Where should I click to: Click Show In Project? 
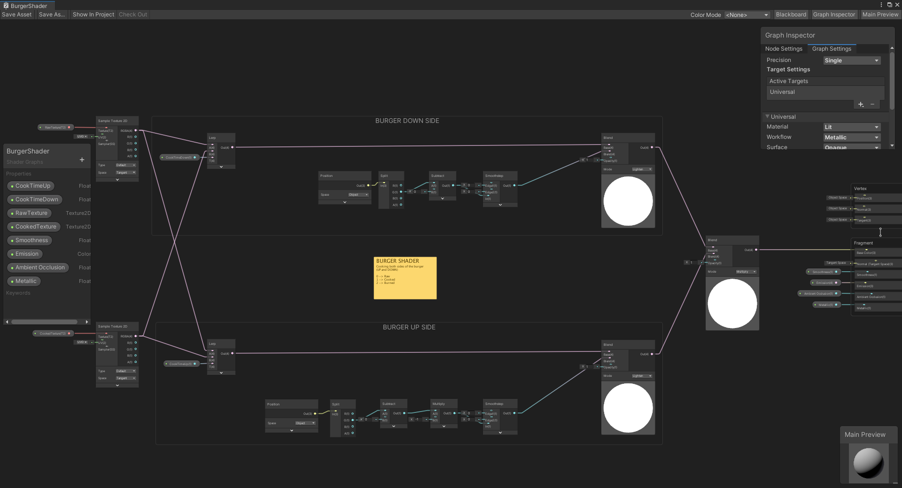(x=93, y=15)
